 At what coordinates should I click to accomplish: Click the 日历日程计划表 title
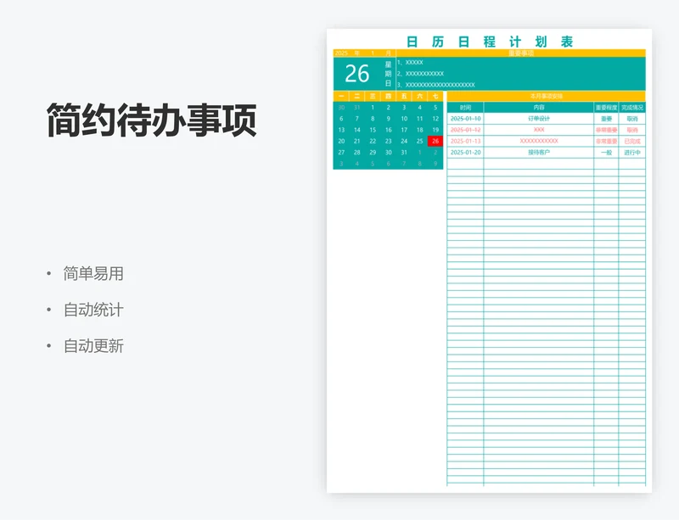(x=490, y=42)
